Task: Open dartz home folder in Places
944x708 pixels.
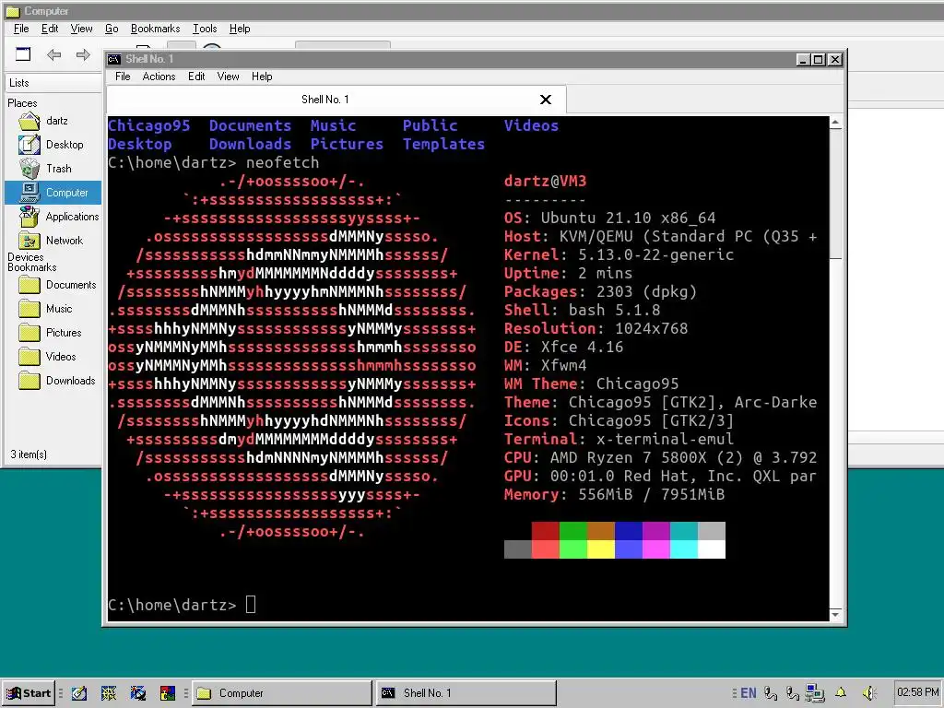Action: (53, 121)
